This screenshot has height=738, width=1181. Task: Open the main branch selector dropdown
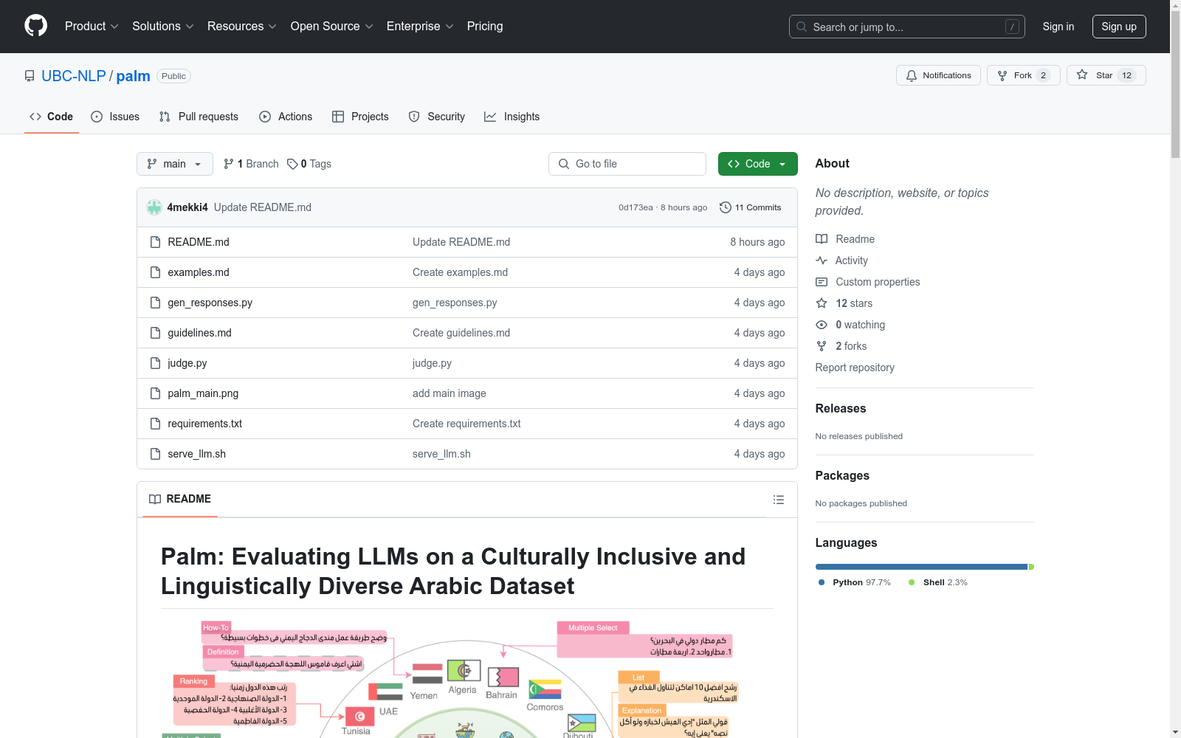175,164
